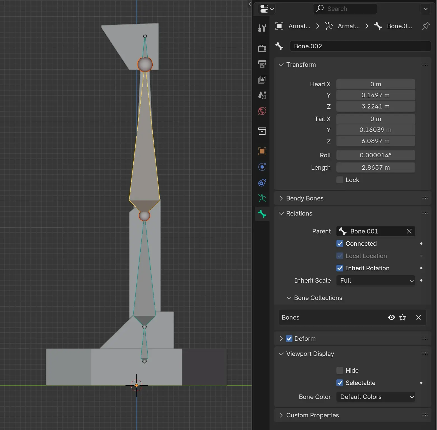The height and width of the screenshot is (430, 437).
Task: Open Physics properties tab
Action: 262,167
